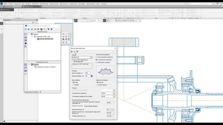The width and height of the screenshot is (223, 125).
Task: Click the curved arrow icon in splines dialog toolbar
Action: click(71, 52)
